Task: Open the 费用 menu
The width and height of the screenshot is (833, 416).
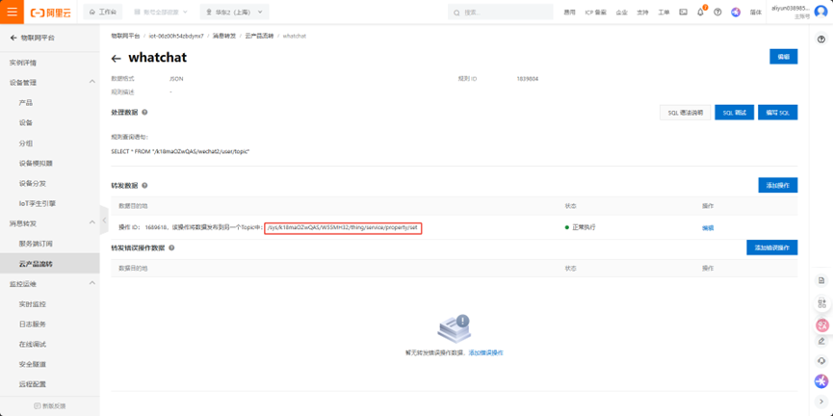Action: click(x=569, y=13)
